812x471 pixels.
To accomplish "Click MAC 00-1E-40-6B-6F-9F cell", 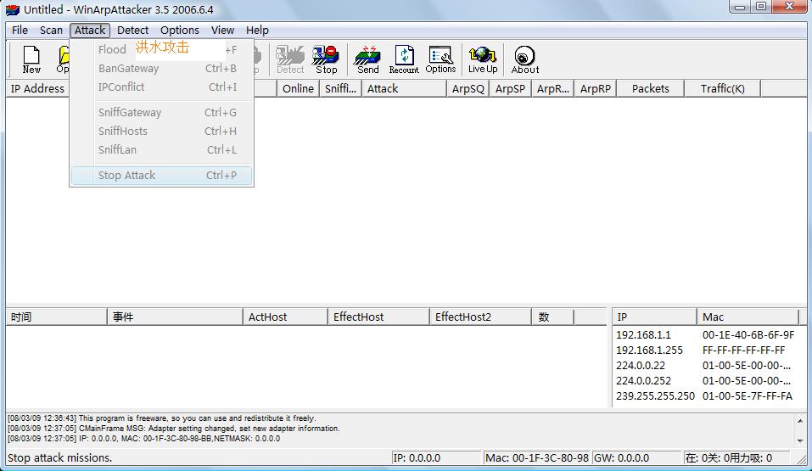I will coord(748,335).
